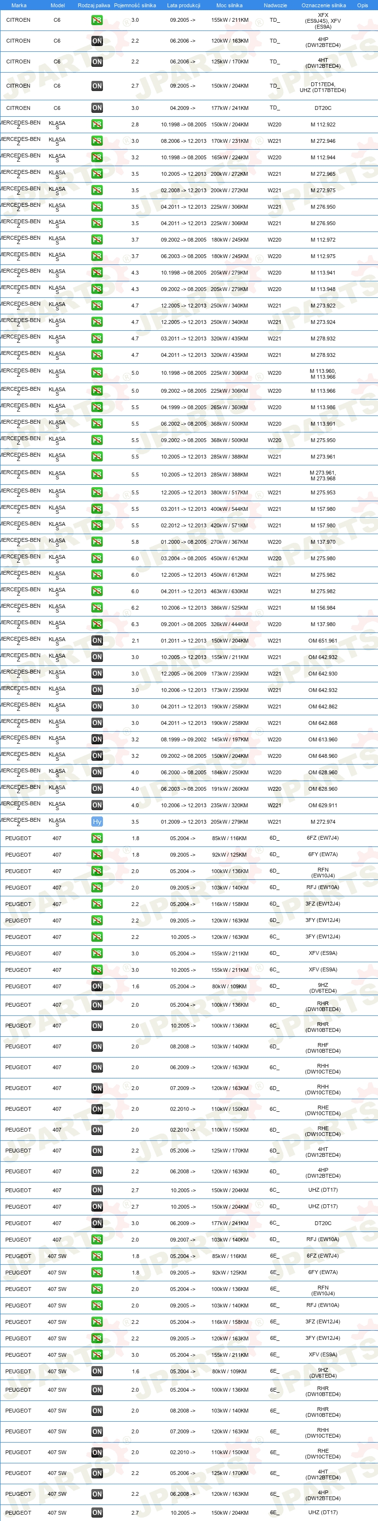Click the ON diesel icon in Citroen C6 177kW row

click(97, 108)
